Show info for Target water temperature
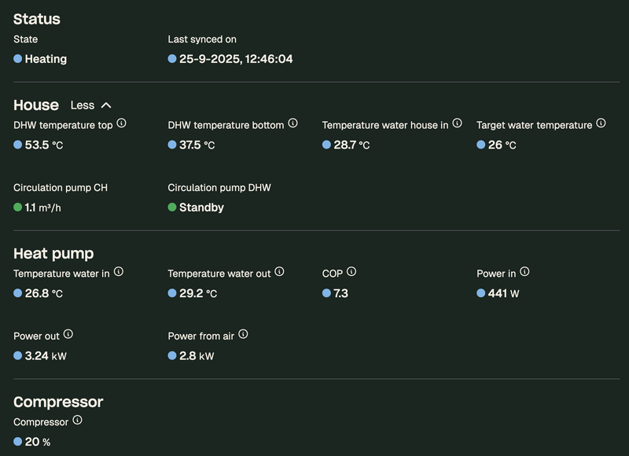The height and width of the screenshot is (456, 629). 601,123
